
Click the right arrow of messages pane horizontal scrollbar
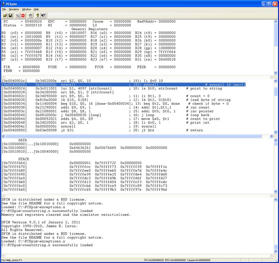tap(271, 255)
